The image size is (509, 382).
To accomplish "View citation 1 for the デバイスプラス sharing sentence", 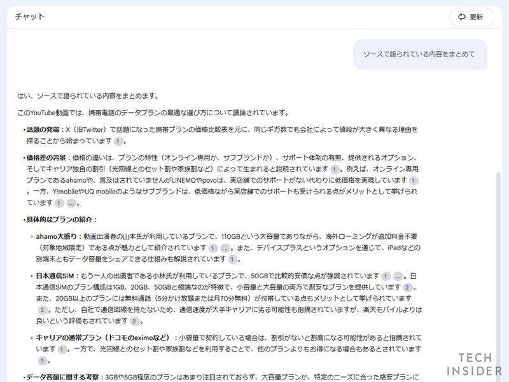I will (234, 260).
